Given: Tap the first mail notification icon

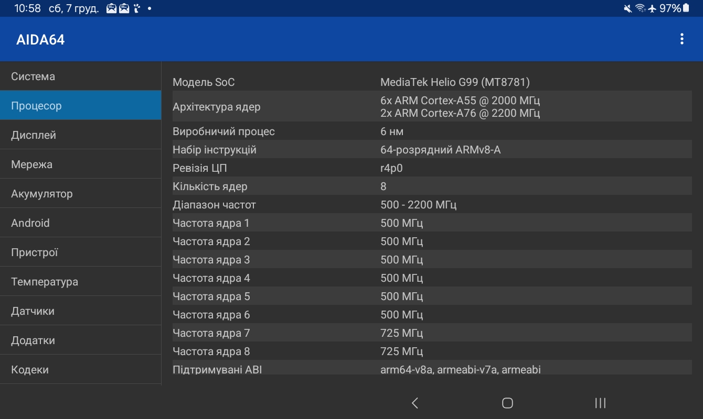Looking at the screenshot, I should [111, 8].
